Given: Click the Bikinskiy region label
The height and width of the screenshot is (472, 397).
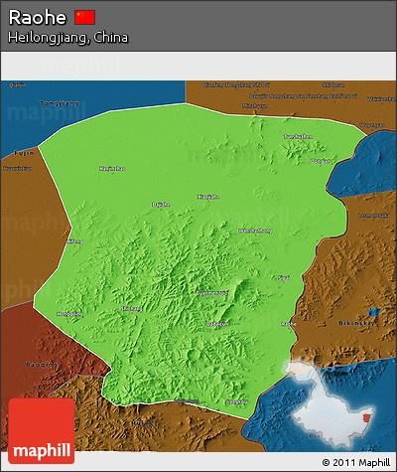Looking at the screenshot, I should point(356,323).
